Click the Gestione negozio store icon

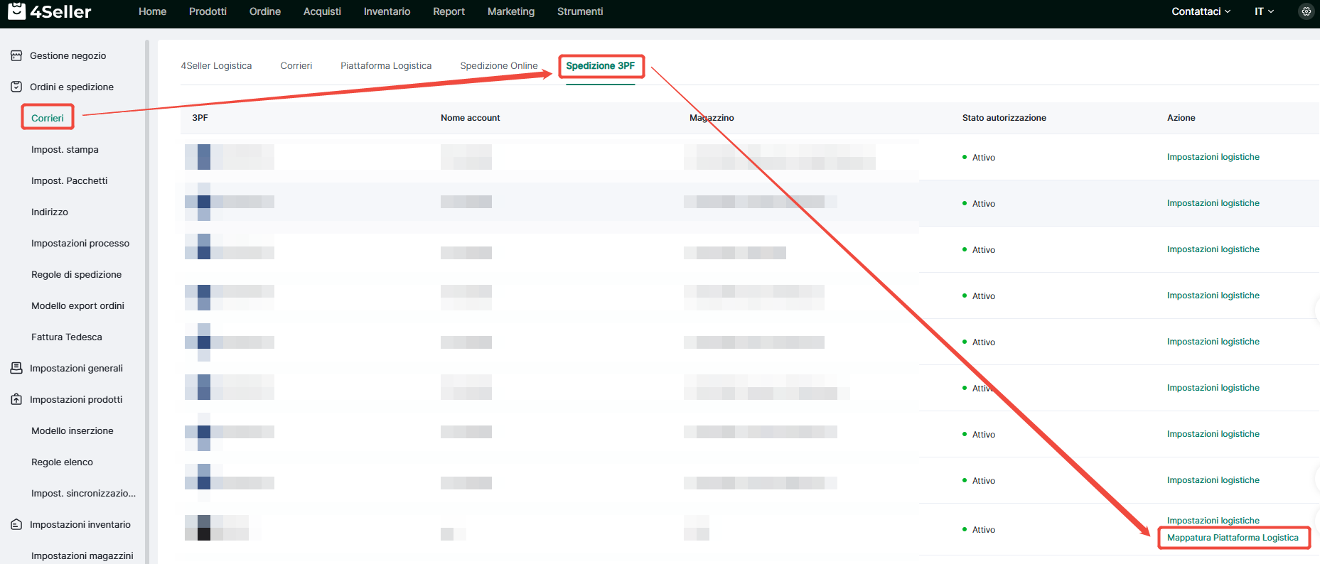tap(16, 55)
